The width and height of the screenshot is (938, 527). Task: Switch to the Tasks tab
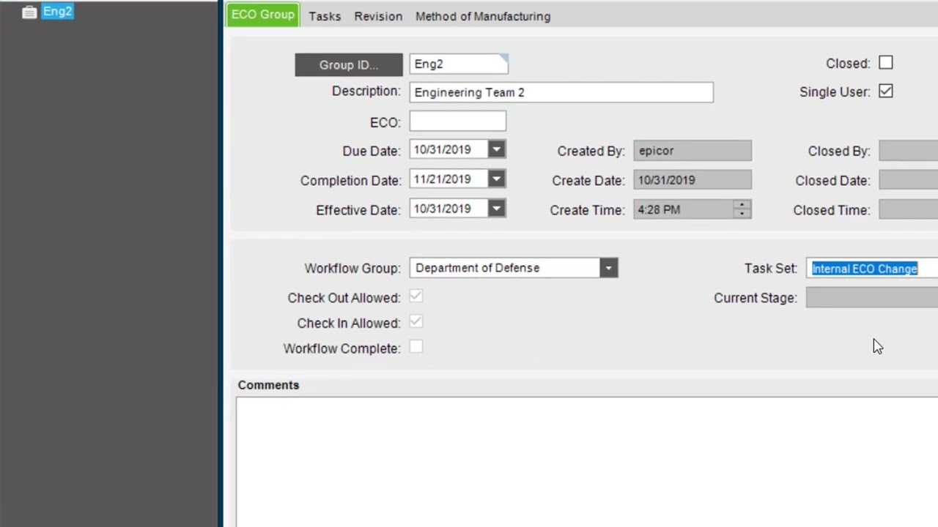tap(325, 16)
